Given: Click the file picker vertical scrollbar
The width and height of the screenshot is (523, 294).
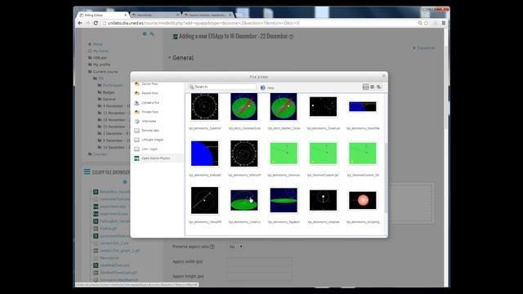Looking at the screenshot, I should coord(386,178).
